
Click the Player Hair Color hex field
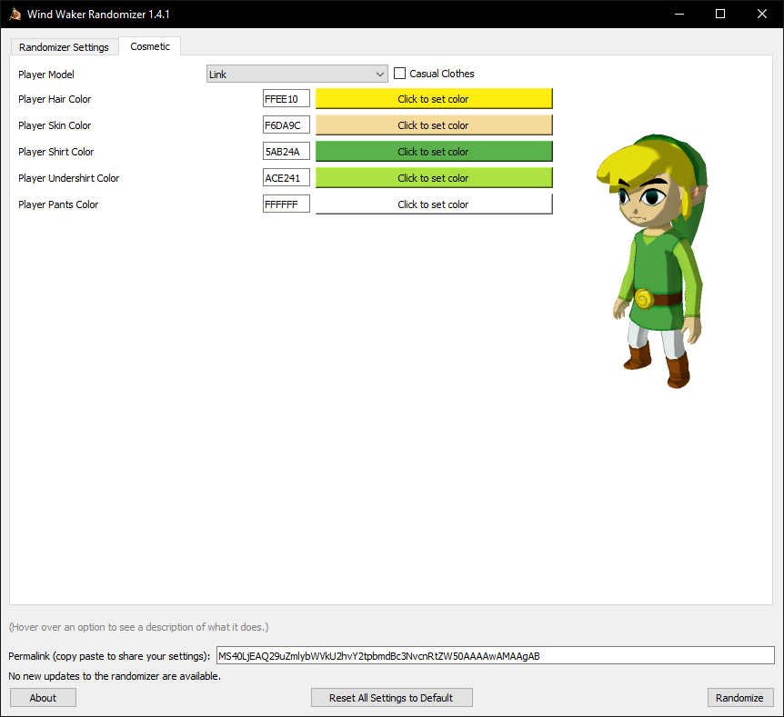(286, 98)
